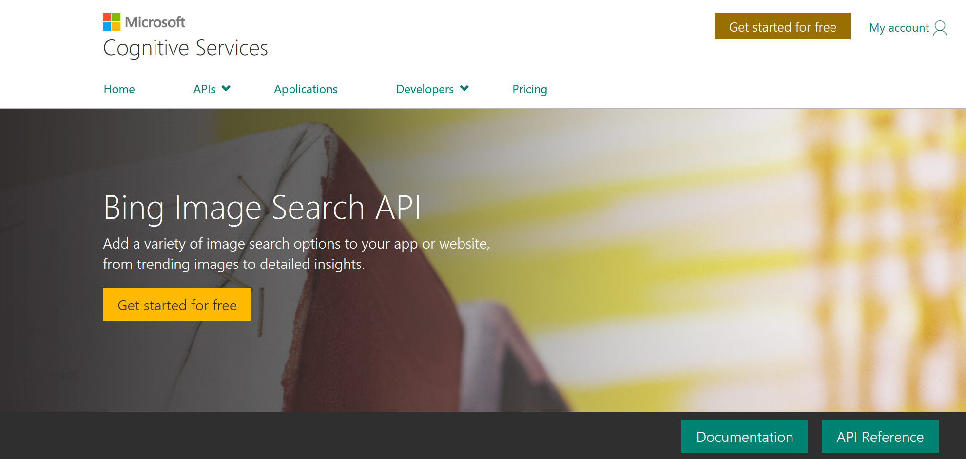The height and width of the screenshot is (459, 966).
Task: Click the Microsoft four-color logo
Action: (x=112, y=22)
